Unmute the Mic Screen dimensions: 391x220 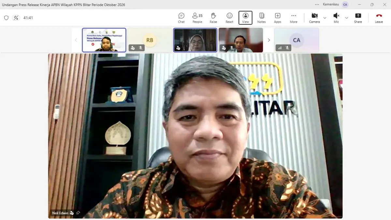point(336,18)
